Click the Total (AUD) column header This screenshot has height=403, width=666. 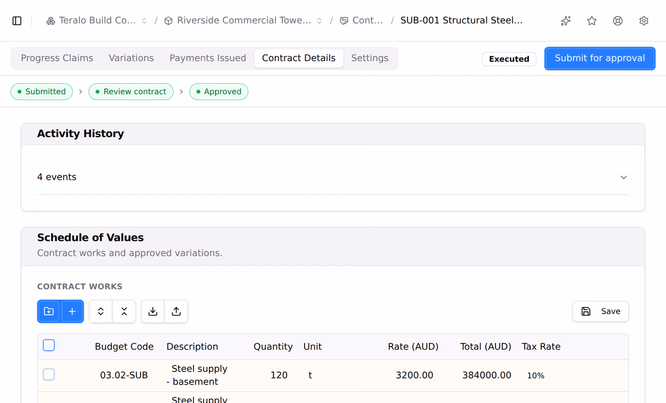(x=486, y=347)
